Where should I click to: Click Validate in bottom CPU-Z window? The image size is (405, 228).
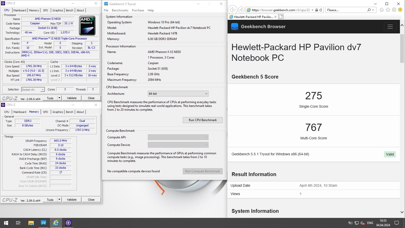tap(72, 200)
